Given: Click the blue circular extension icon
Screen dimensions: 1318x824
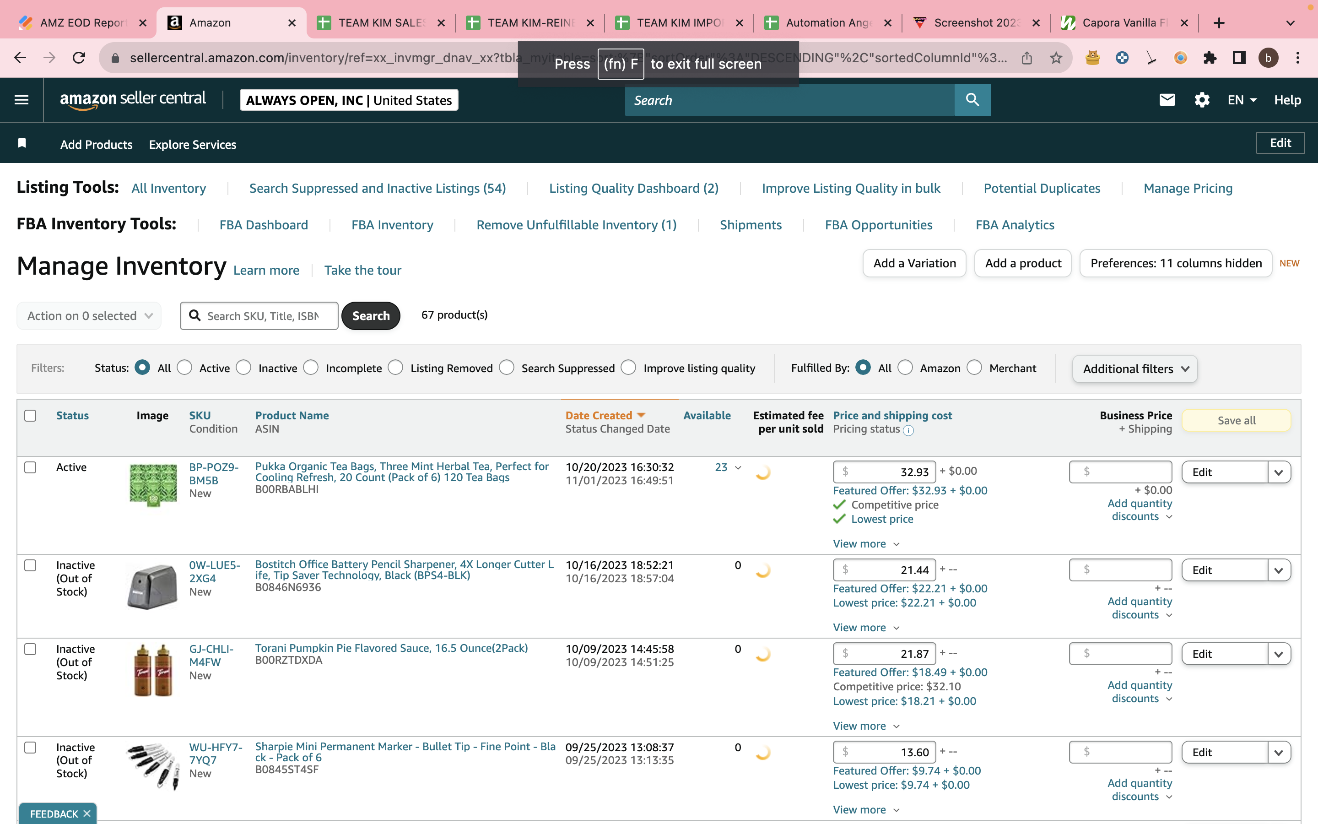Looking at the screenshot, I should coord(1122,57).
